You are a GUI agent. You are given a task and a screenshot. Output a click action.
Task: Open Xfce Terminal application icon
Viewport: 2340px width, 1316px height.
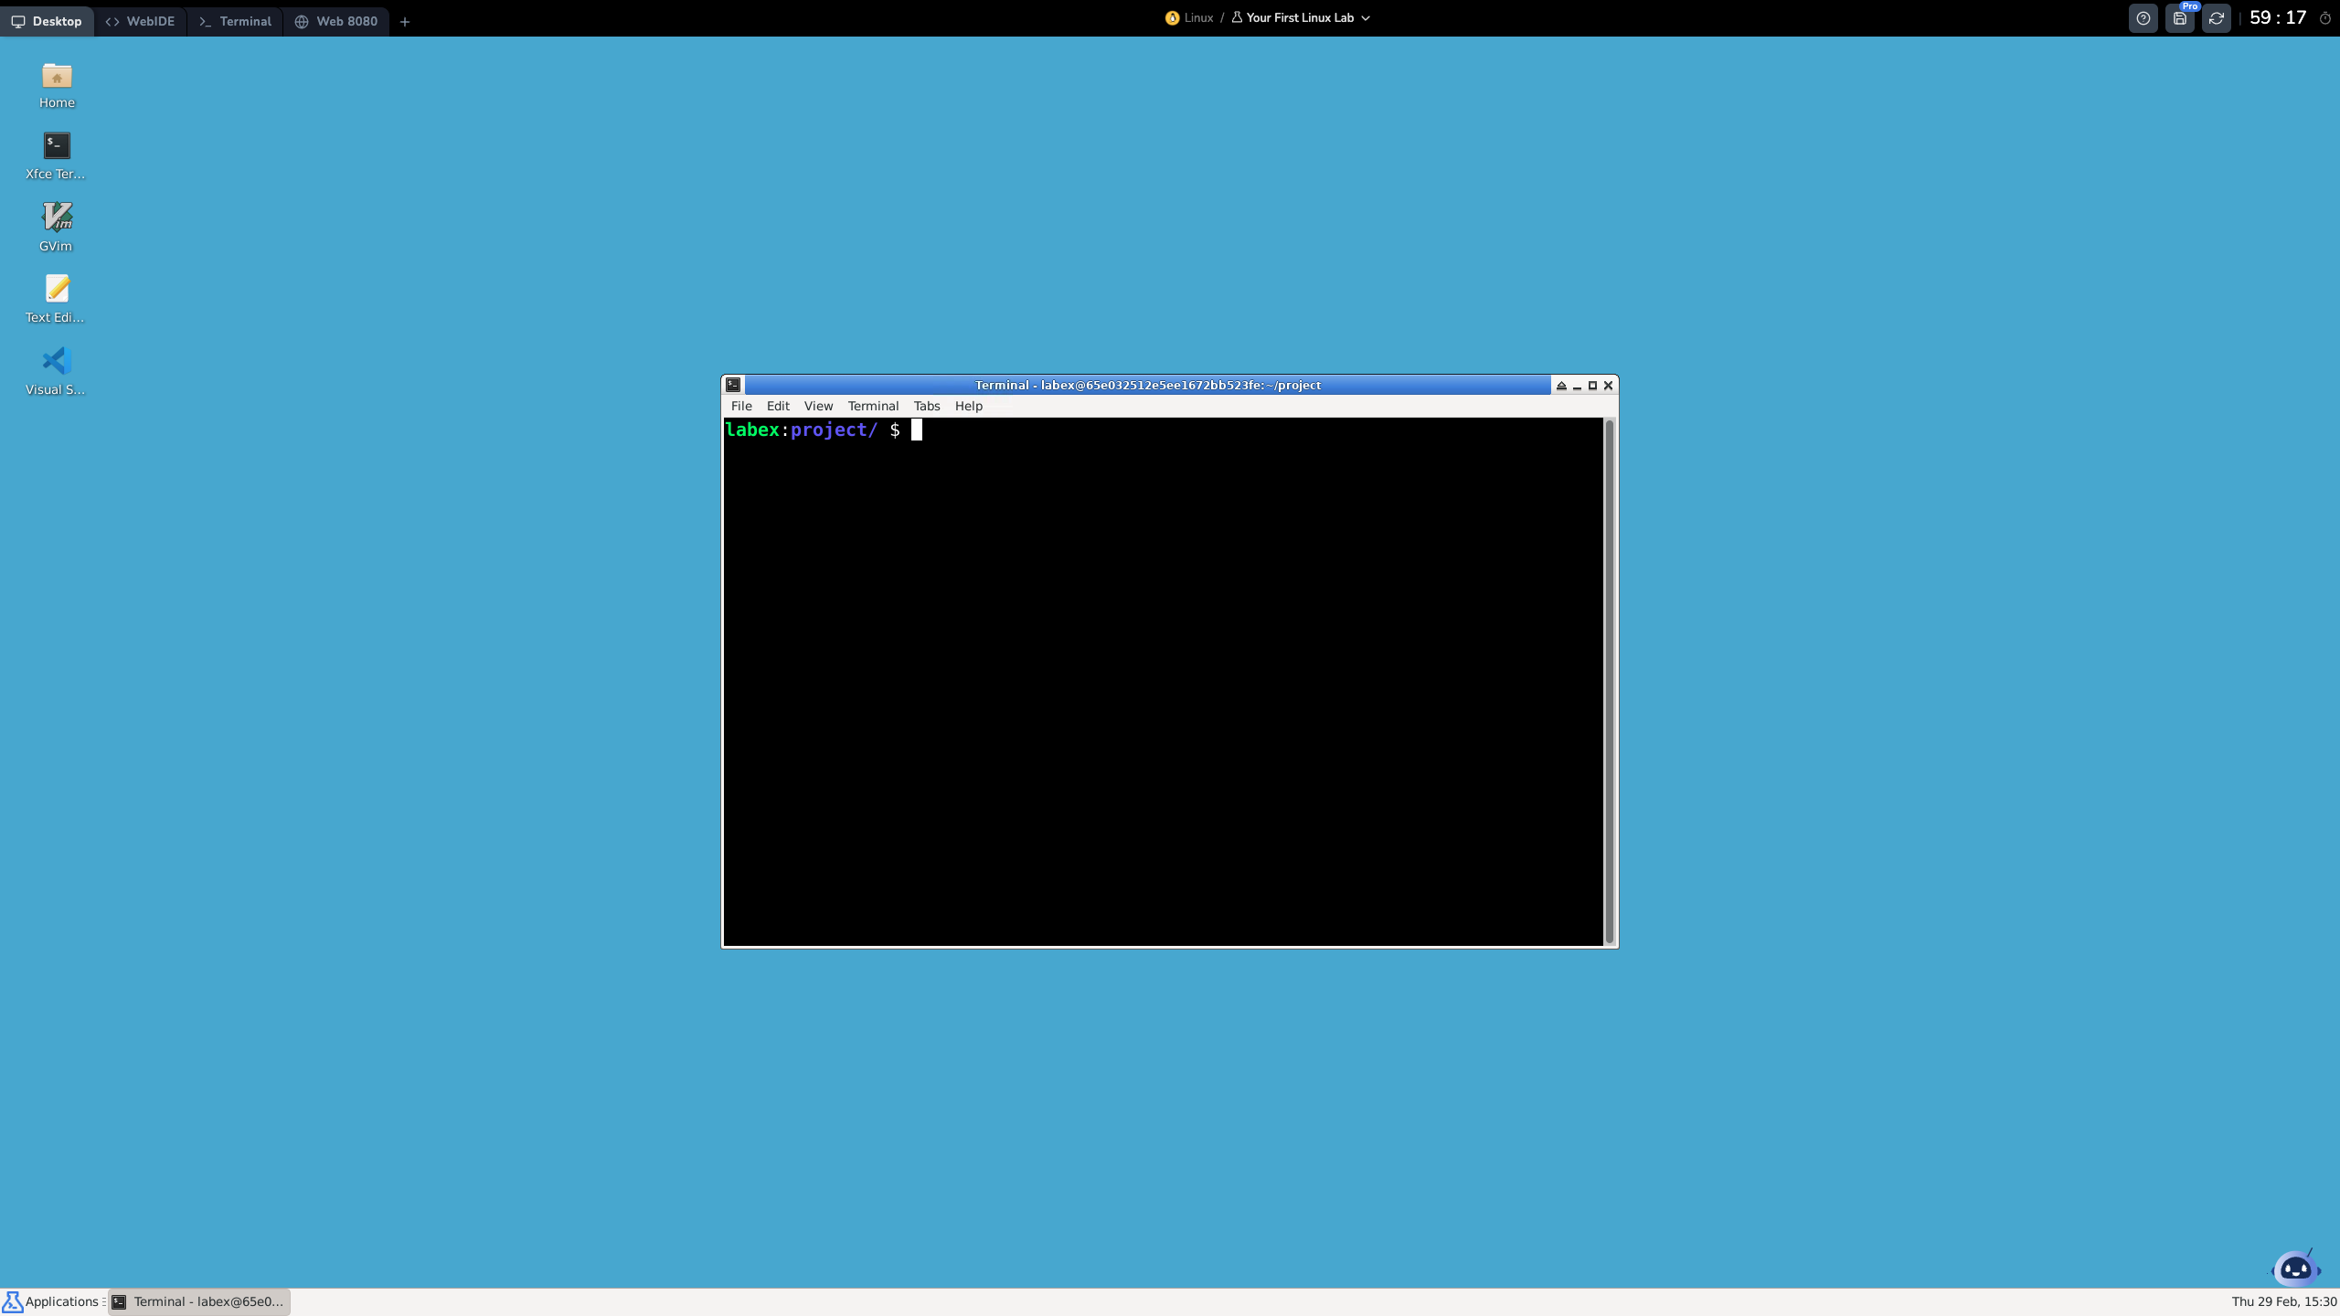pos(57,144)
